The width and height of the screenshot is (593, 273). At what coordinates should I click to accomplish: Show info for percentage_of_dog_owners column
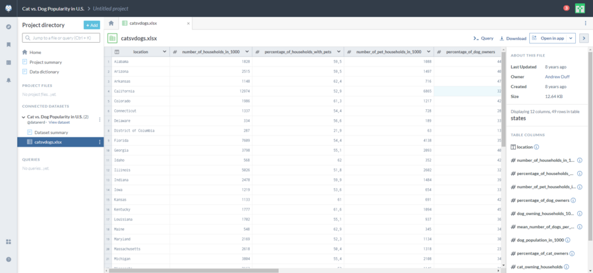[x=573, y=200]
